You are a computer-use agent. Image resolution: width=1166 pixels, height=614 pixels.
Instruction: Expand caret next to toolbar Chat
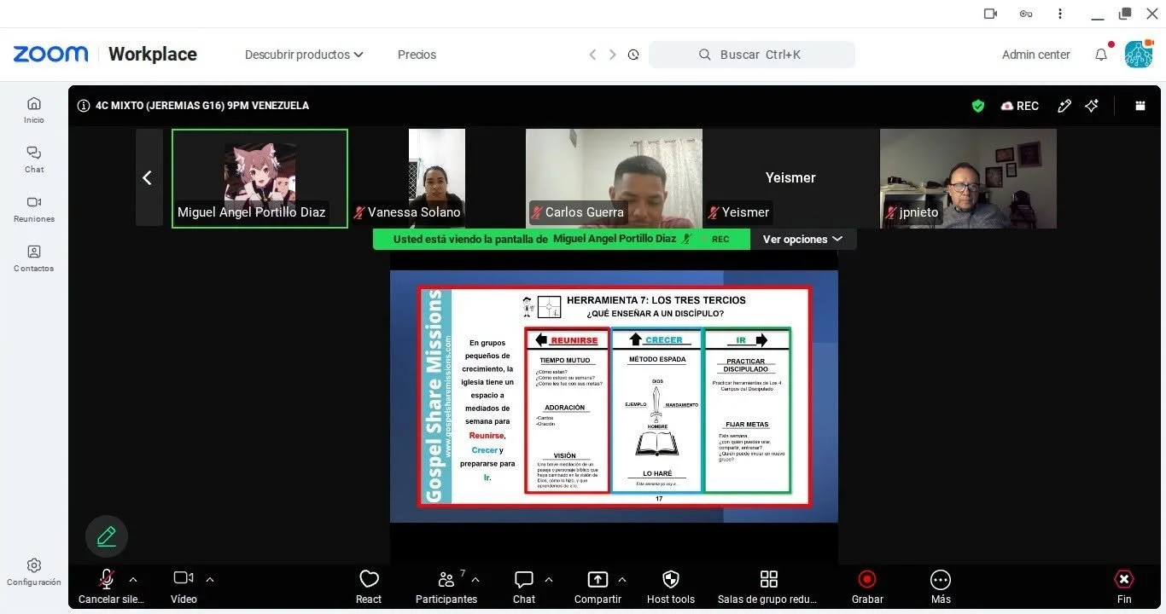click(549, 579)
